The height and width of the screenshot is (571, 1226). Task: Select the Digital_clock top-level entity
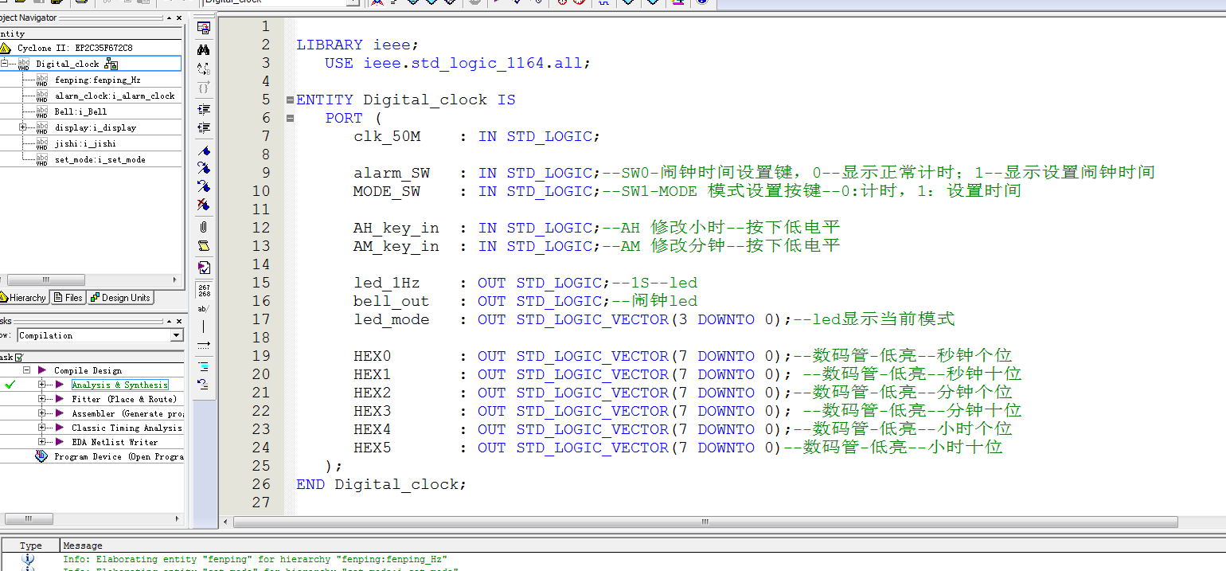pos(68,64)
